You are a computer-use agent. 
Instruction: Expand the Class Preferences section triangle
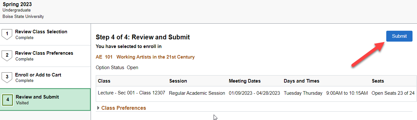pyautogui.click(x=98, y=108)
